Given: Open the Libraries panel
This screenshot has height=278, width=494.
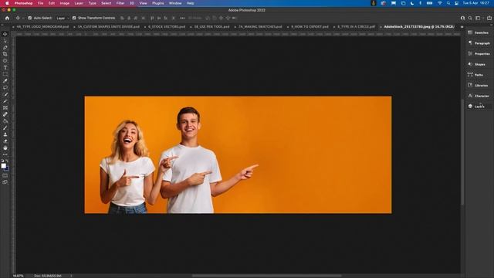Looking at the screenshot, I should pyautogui.click(x=479, y=86).
